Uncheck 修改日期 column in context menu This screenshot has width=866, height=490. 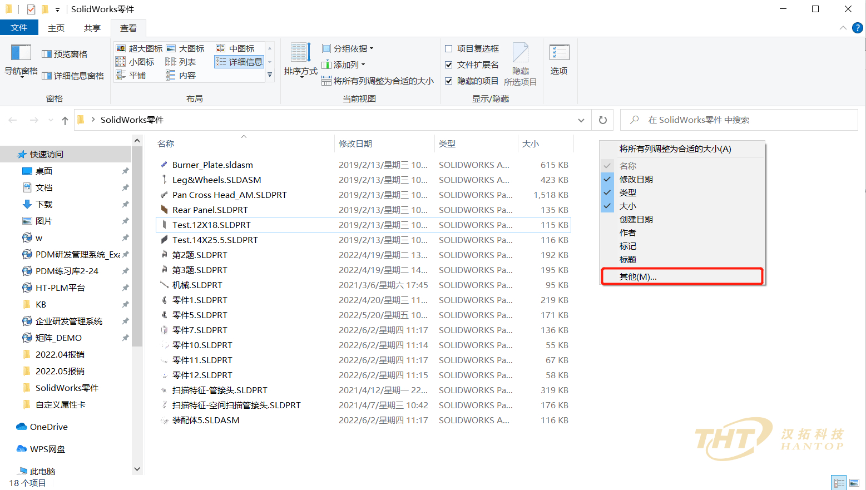(x=682, y=179)
